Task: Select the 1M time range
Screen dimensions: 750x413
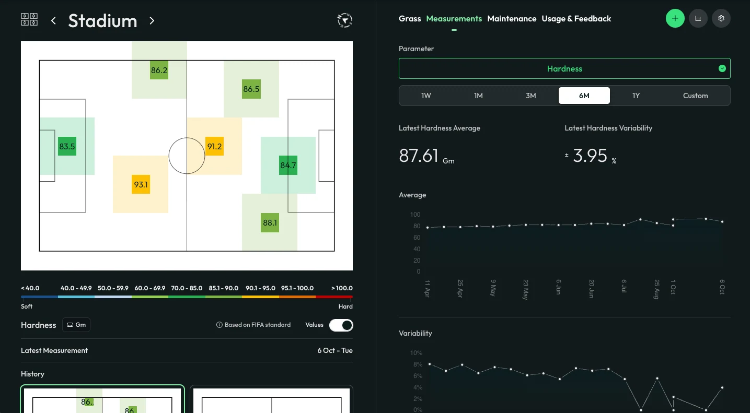Action: click(478, 96)
